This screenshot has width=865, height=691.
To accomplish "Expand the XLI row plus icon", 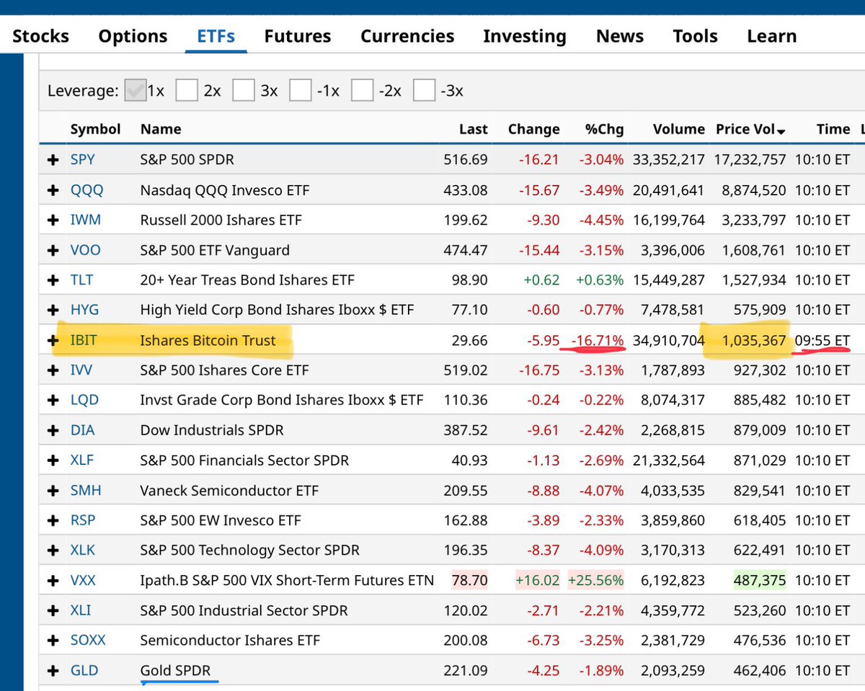I will (x=53, y=610).
